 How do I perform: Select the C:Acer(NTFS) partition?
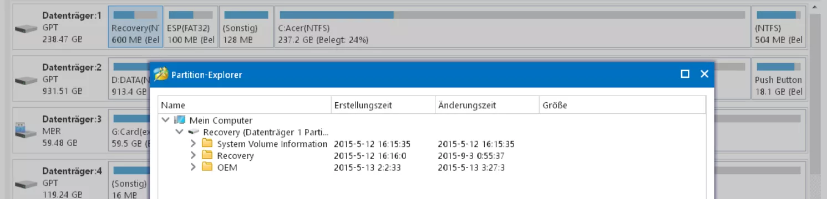coord(513,27)
